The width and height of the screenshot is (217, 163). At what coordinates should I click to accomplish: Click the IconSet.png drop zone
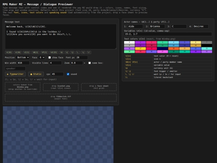coord(61,87)
